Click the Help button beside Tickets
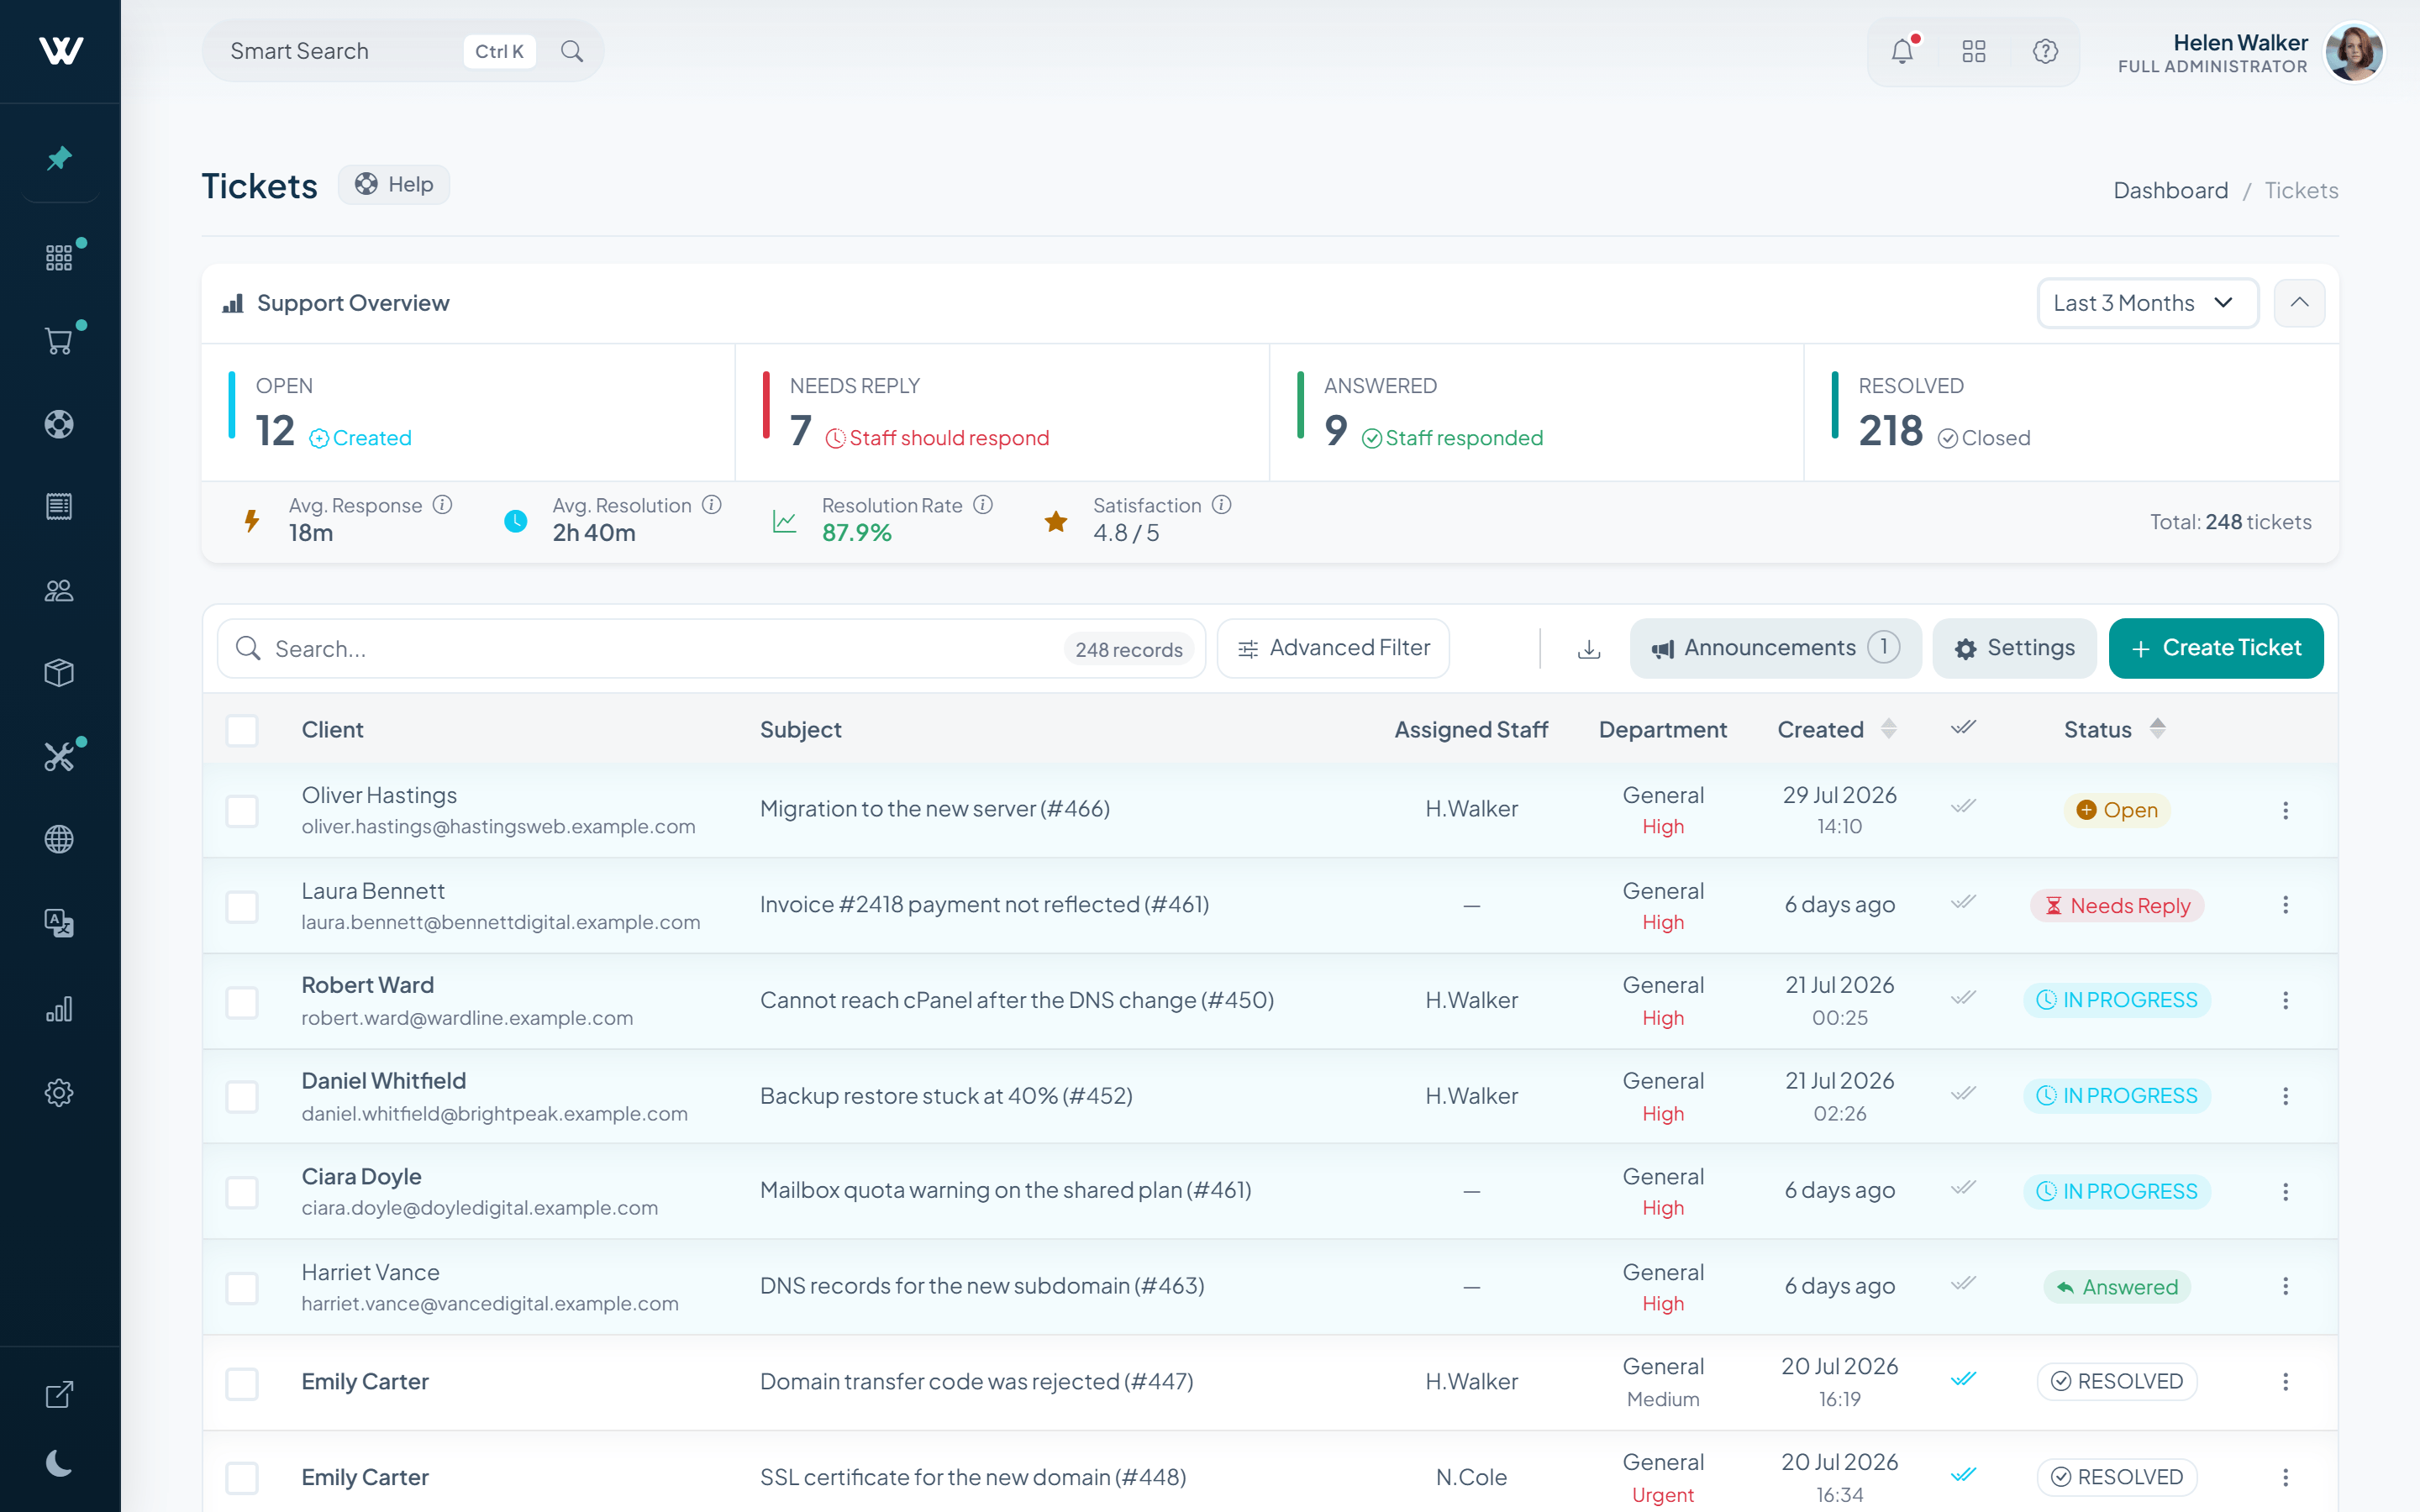The image size is (2420, 1512). (394, 185)
